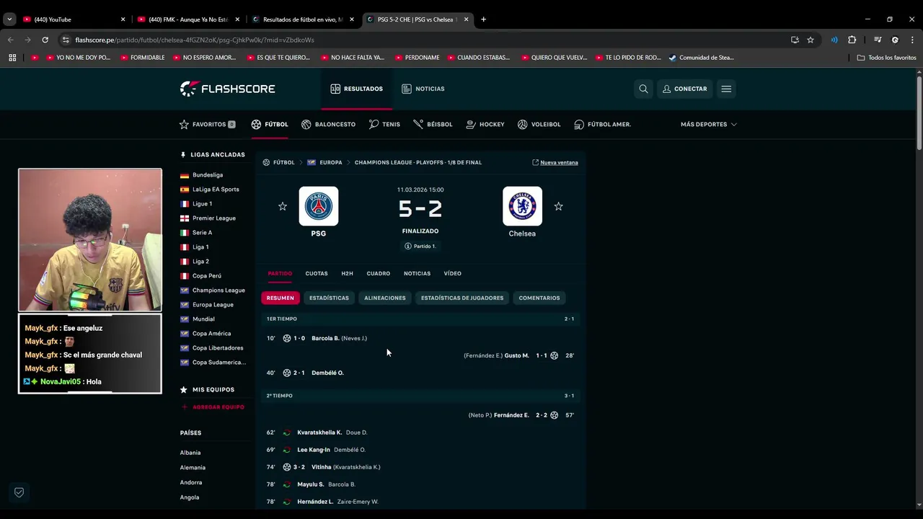Click the shield icon at bottom left
923x519 pixels.
click(19, 492)
